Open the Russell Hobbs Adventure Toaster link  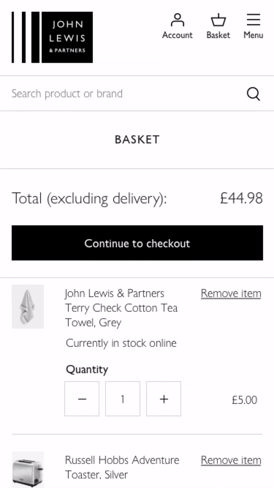tap(122, 467)
